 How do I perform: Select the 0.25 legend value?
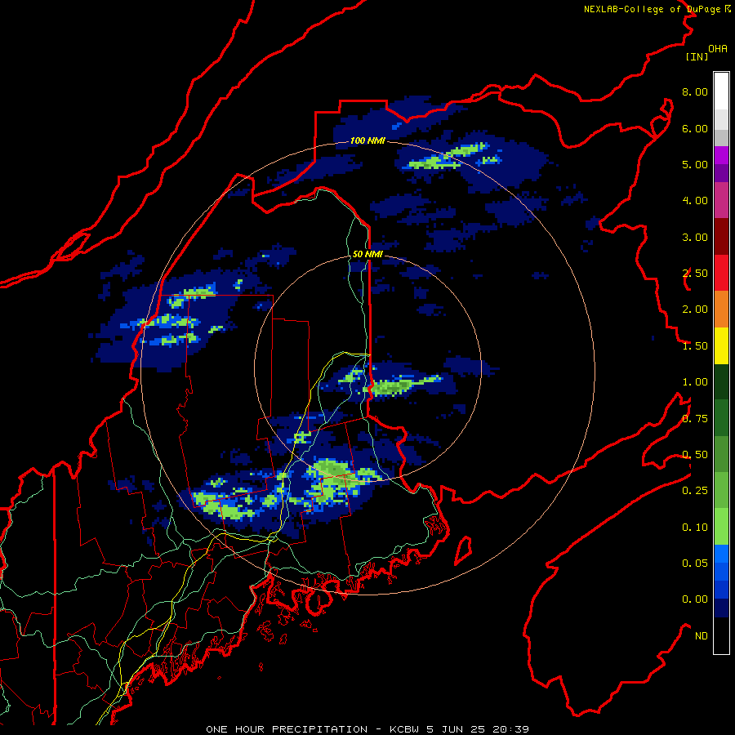pos(695,491)
